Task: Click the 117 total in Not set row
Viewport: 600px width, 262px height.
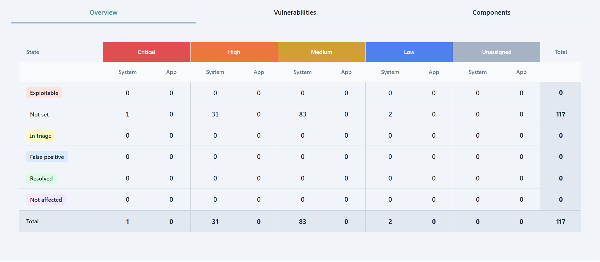Action: tap(561, 114)
